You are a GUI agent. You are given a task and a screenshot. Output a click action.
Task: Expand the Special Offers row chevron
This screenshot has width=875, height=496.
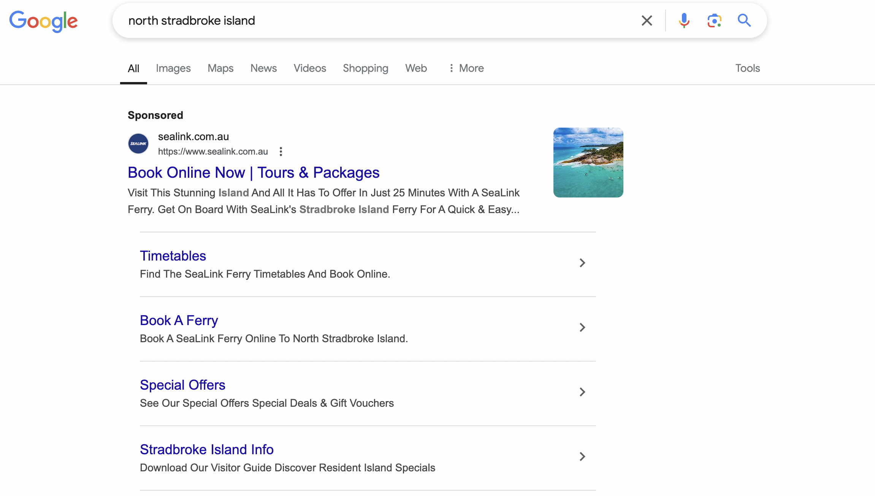tap(582, 392)
